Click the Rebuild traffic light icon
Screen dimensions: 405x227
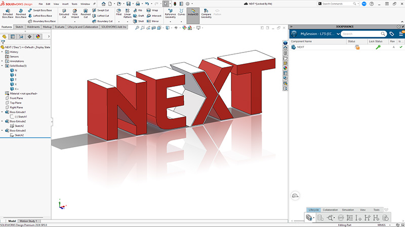coord(175,4)
